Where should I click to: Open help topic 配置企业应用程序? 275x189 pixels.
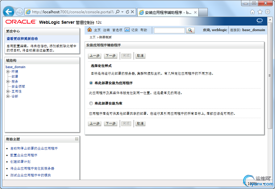pos(24,155)
